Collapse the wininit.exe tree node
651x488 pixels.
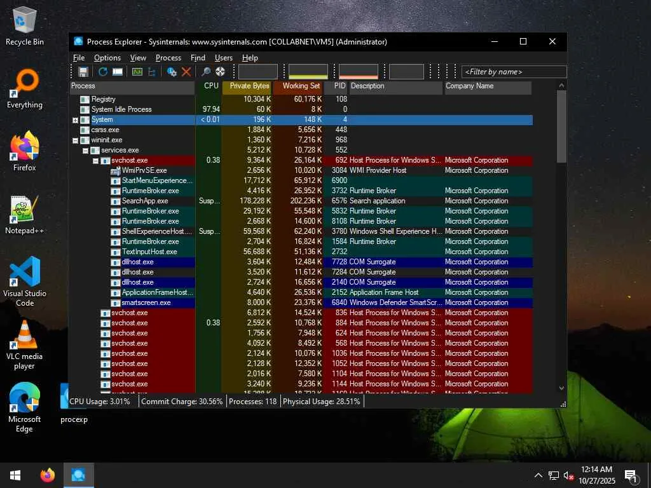pyautogui.click(x=75, y=140)
